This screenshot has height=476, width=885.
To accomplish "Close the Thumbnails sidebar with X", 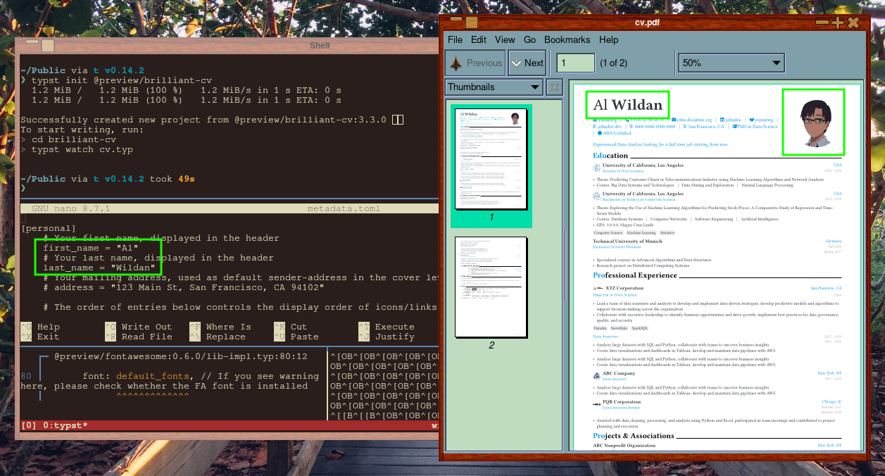I will point(555,87).
